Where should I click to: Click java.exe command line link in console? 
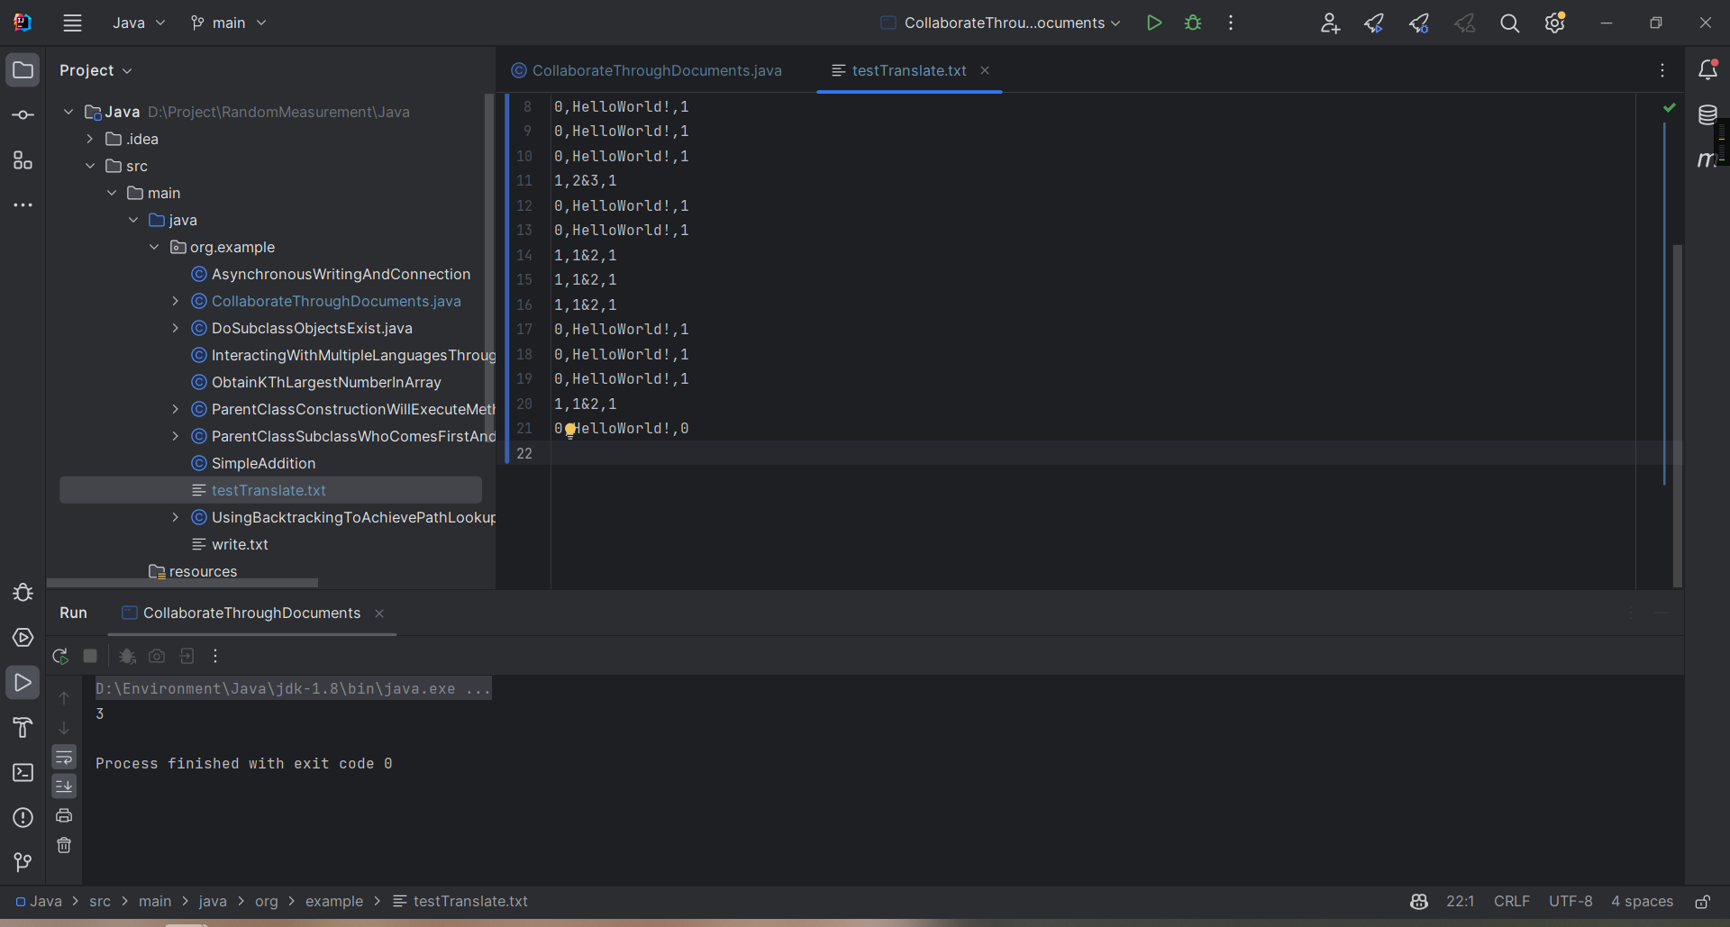294,689
